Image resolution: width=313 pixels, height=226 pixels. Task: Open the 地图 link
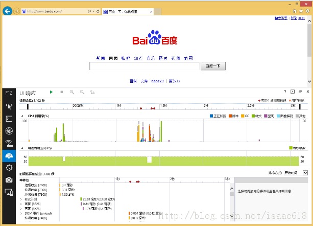point(188,58)
